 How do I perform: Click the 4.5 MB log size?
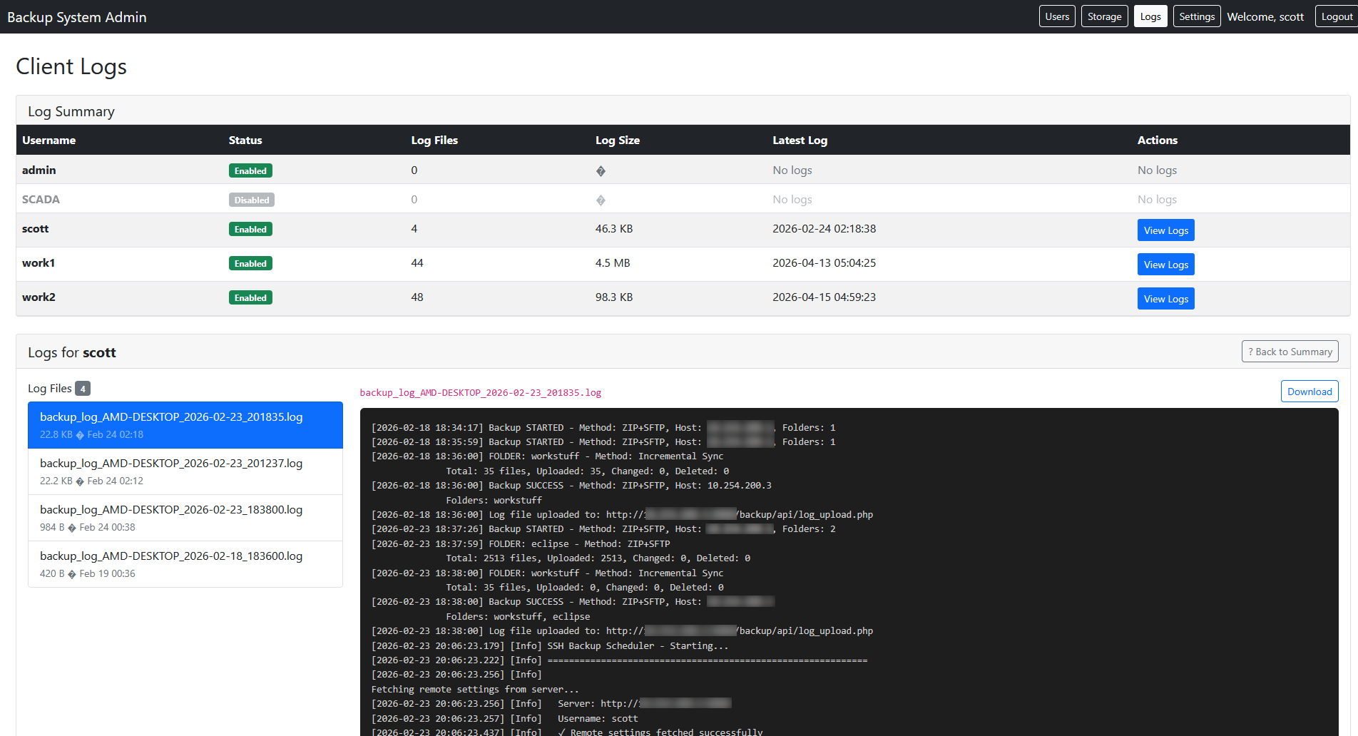pyautogui.click(x=613, y=262)
